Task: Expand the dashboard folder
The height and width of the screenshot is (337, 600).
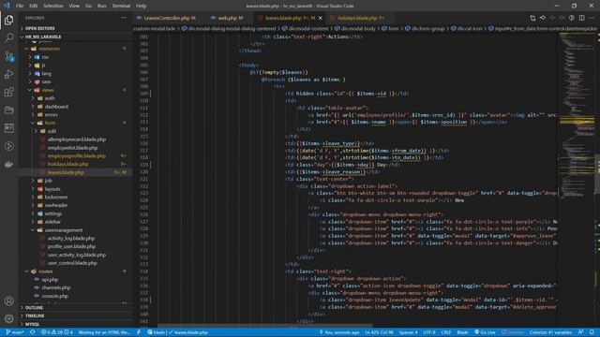Action: 75,106
